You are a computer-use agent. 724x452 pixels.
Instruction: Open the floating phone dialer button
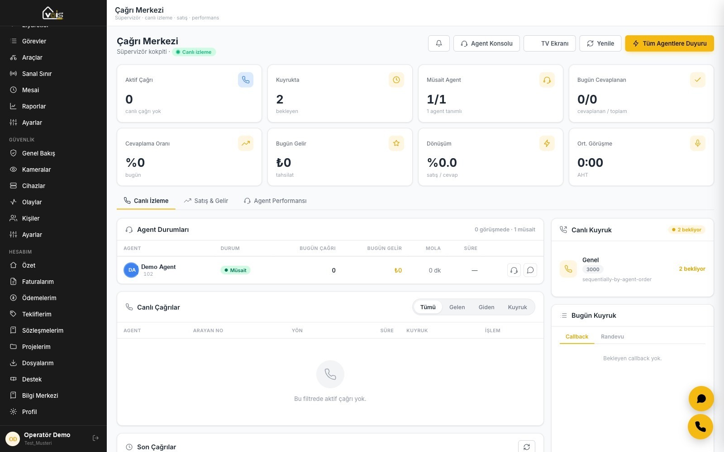[x=700, y=427]
